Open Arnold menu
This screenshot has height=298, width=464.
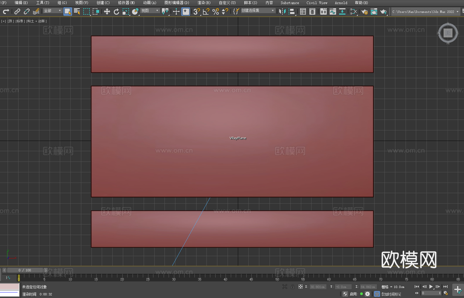[341, 3]
